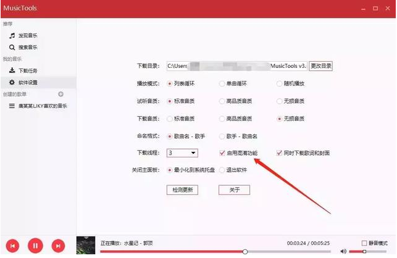Open the 下载线程 dropdown
Viewport: 397px width, 258px height.
tap(182, 153)
